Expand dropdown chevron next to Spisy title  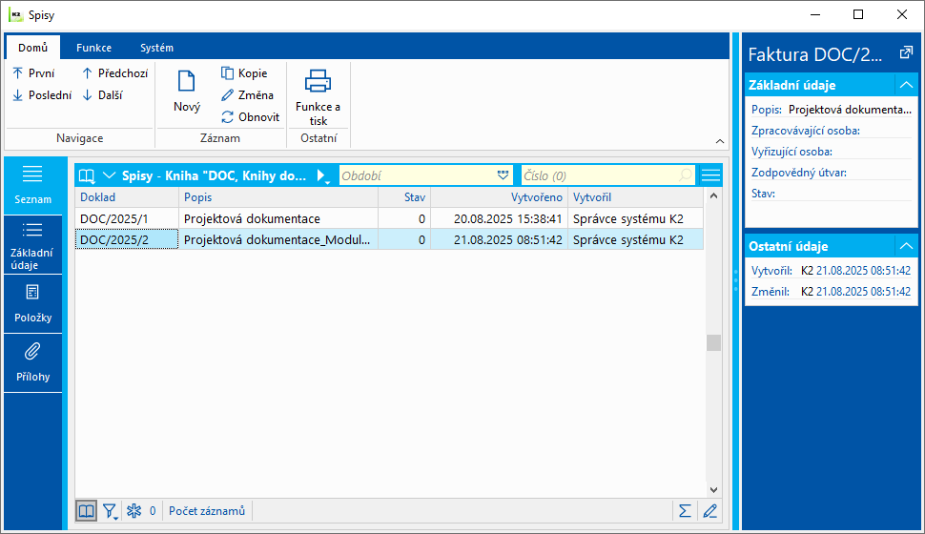coord(109,175)
